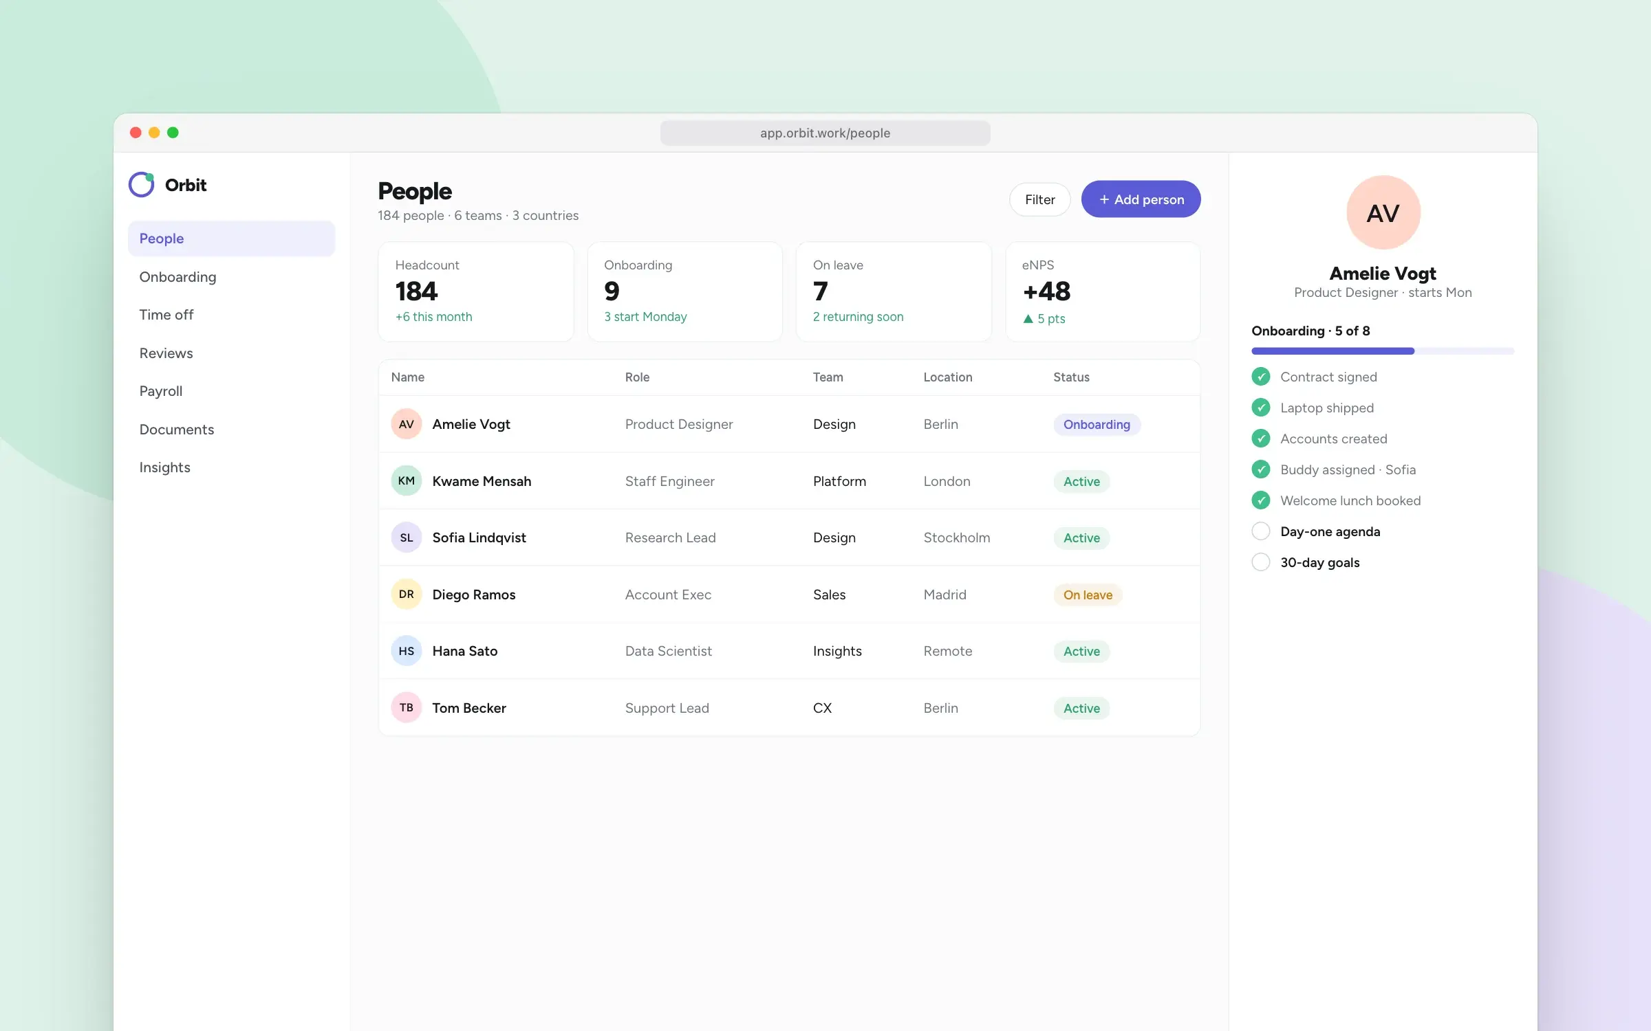Select Kwame Mensah's KM avatar
The width and height of the screenshot is (1651, 1031).
[x=407, y=481]
